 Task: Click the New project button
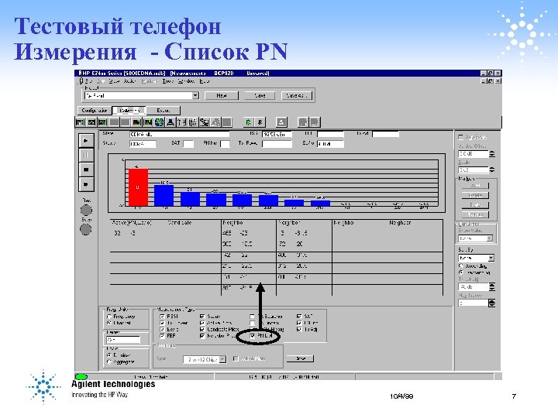pos(222,96)
